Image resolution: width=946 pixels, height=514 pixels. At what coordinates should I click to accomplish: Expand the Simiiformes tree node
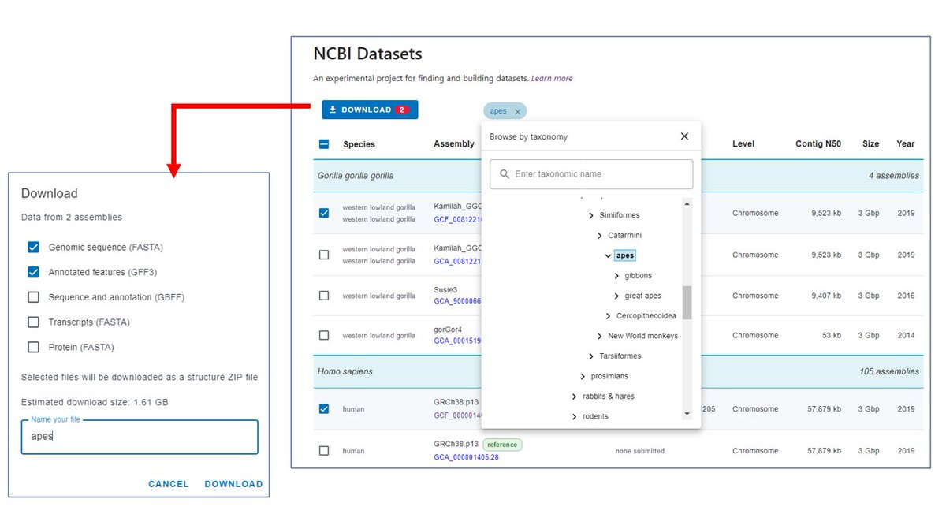click(591, 215)
